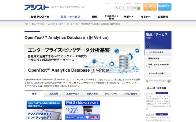Switch to お問い合わせ tab
Image resolution: width=196 pixels, height=122 pixels.
(131, 94)
